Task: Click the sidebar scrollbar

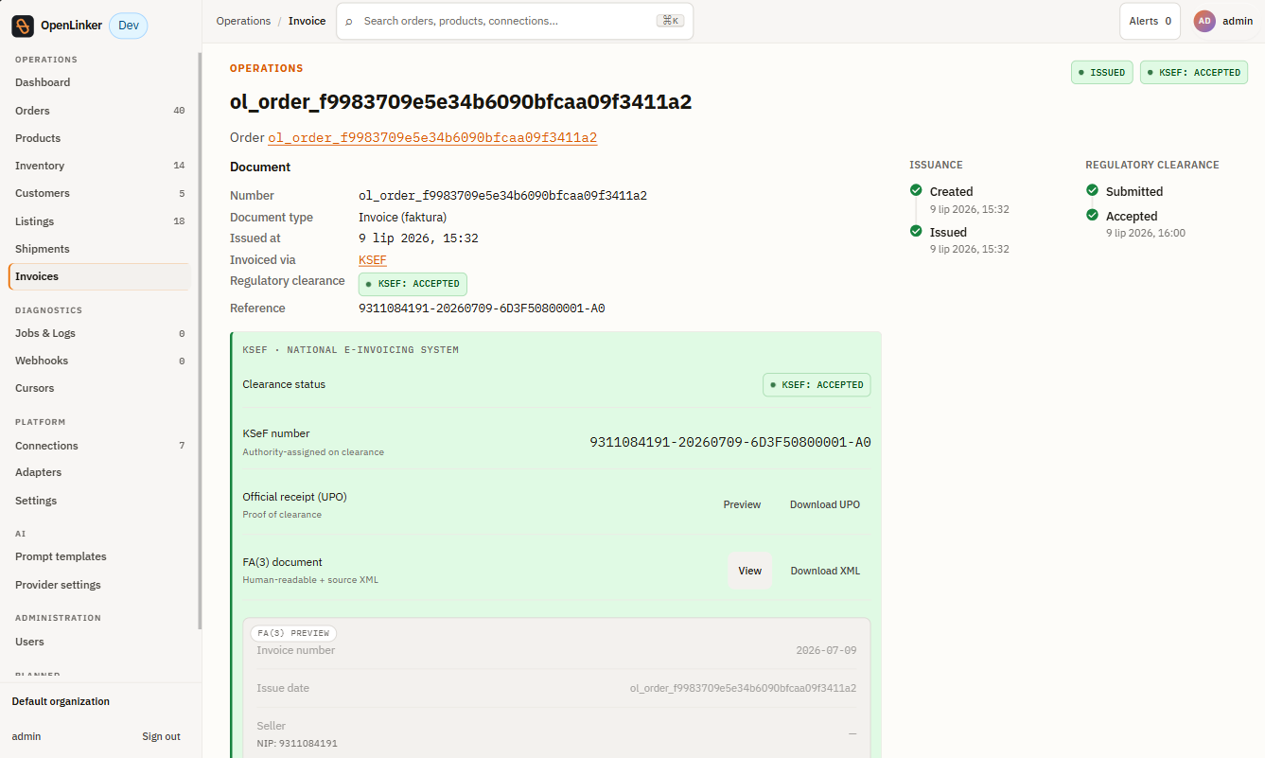Action: 199,341
